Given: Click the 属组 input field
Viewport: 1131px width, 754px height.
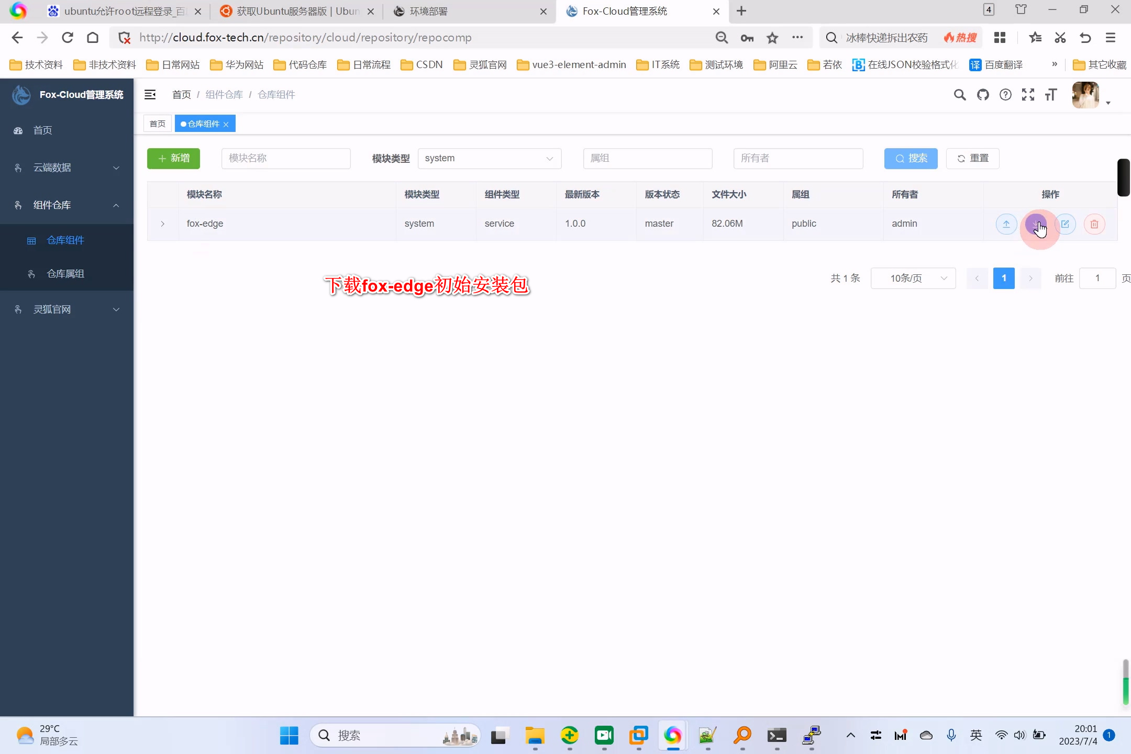Looking at the screenshot, I should (648, 159).
